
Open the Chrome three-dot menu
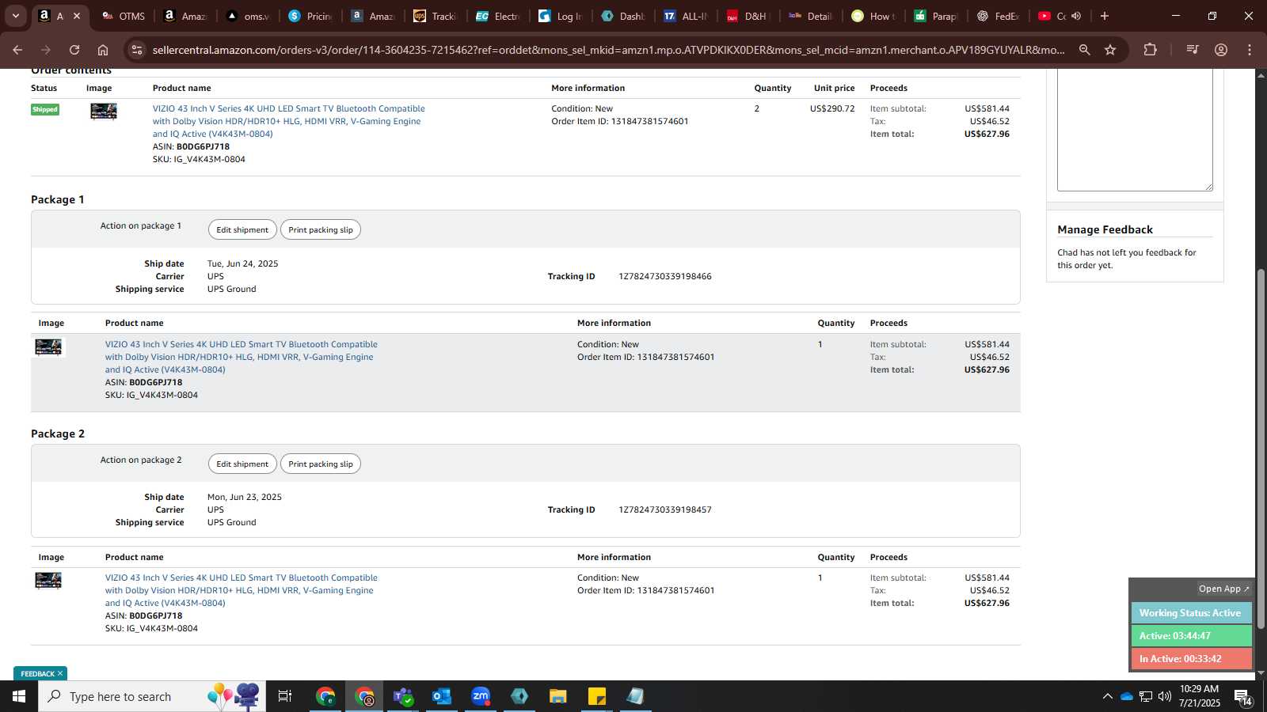(x=1250, y=50)
